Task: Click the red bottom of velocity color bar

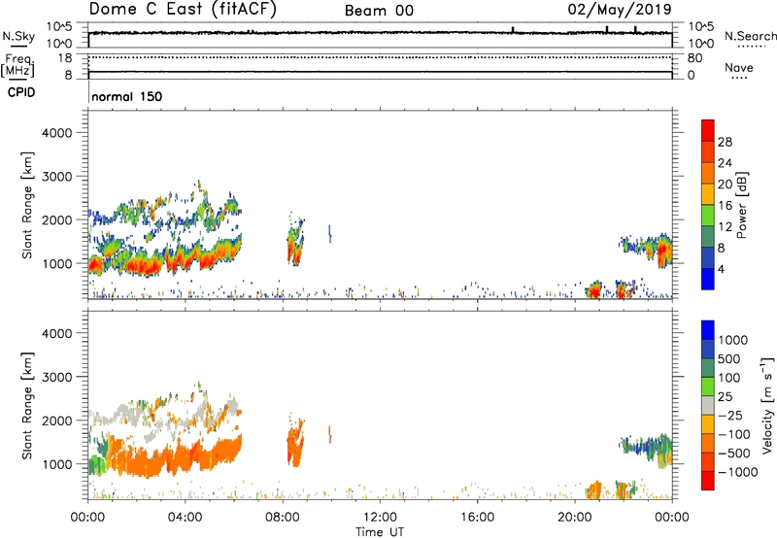Action: pos(708,480)
